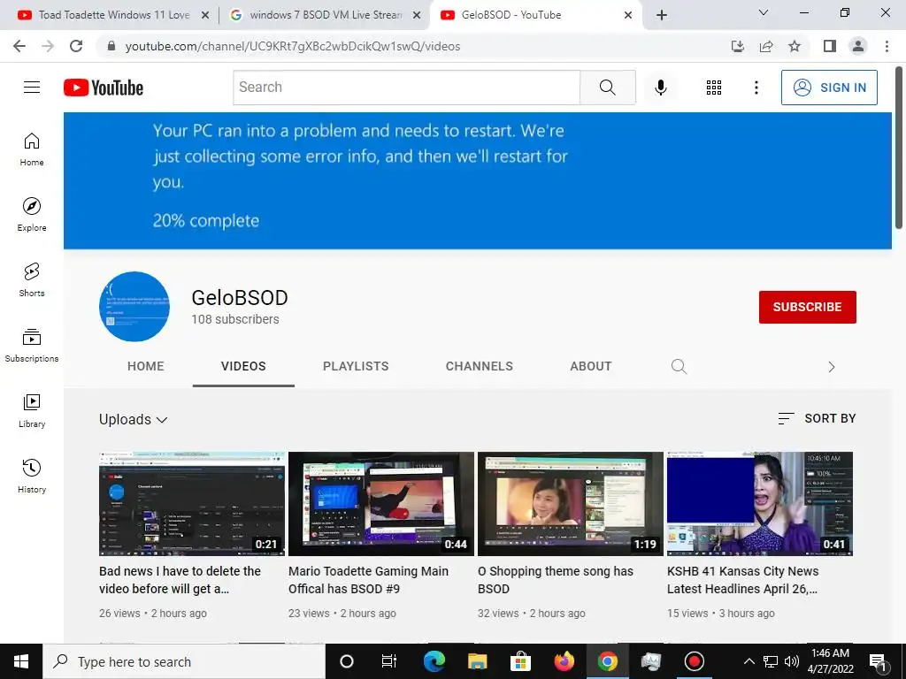Open the Windows Start menu
The image size is (906, 679).
[x=21, y=661]
